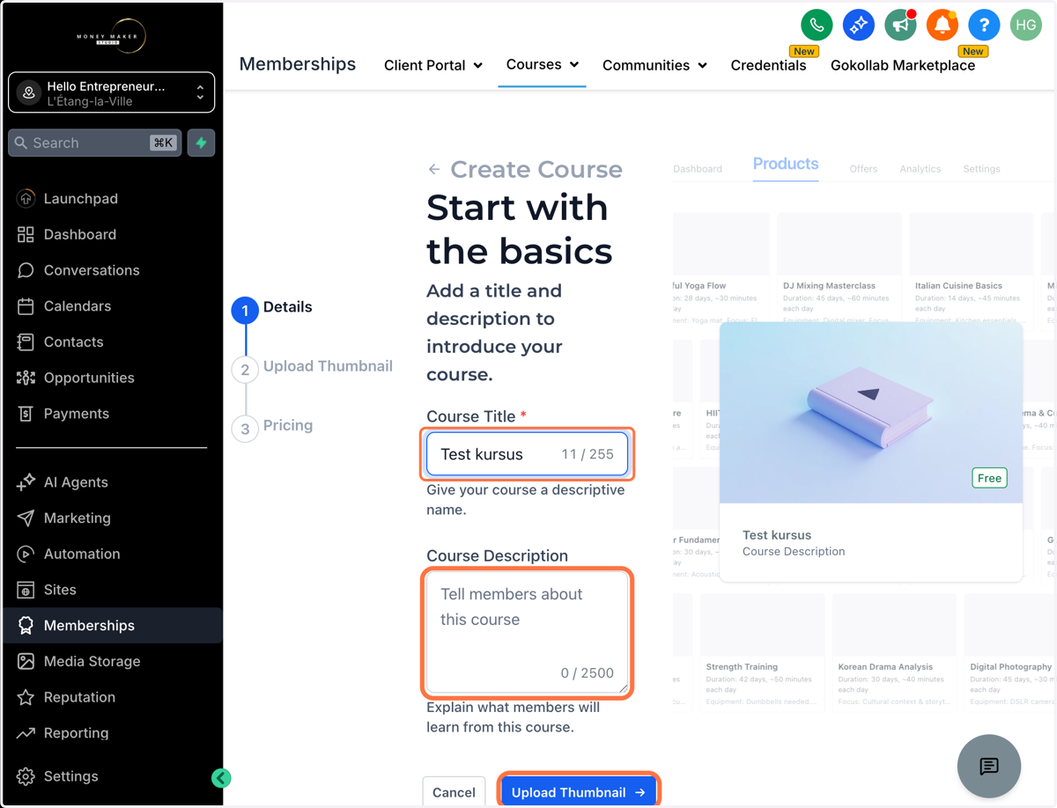This screenshot has width=1057, height=808.
Task: Click the Contacts icon in sidebar
Action: tap(26, 342)
